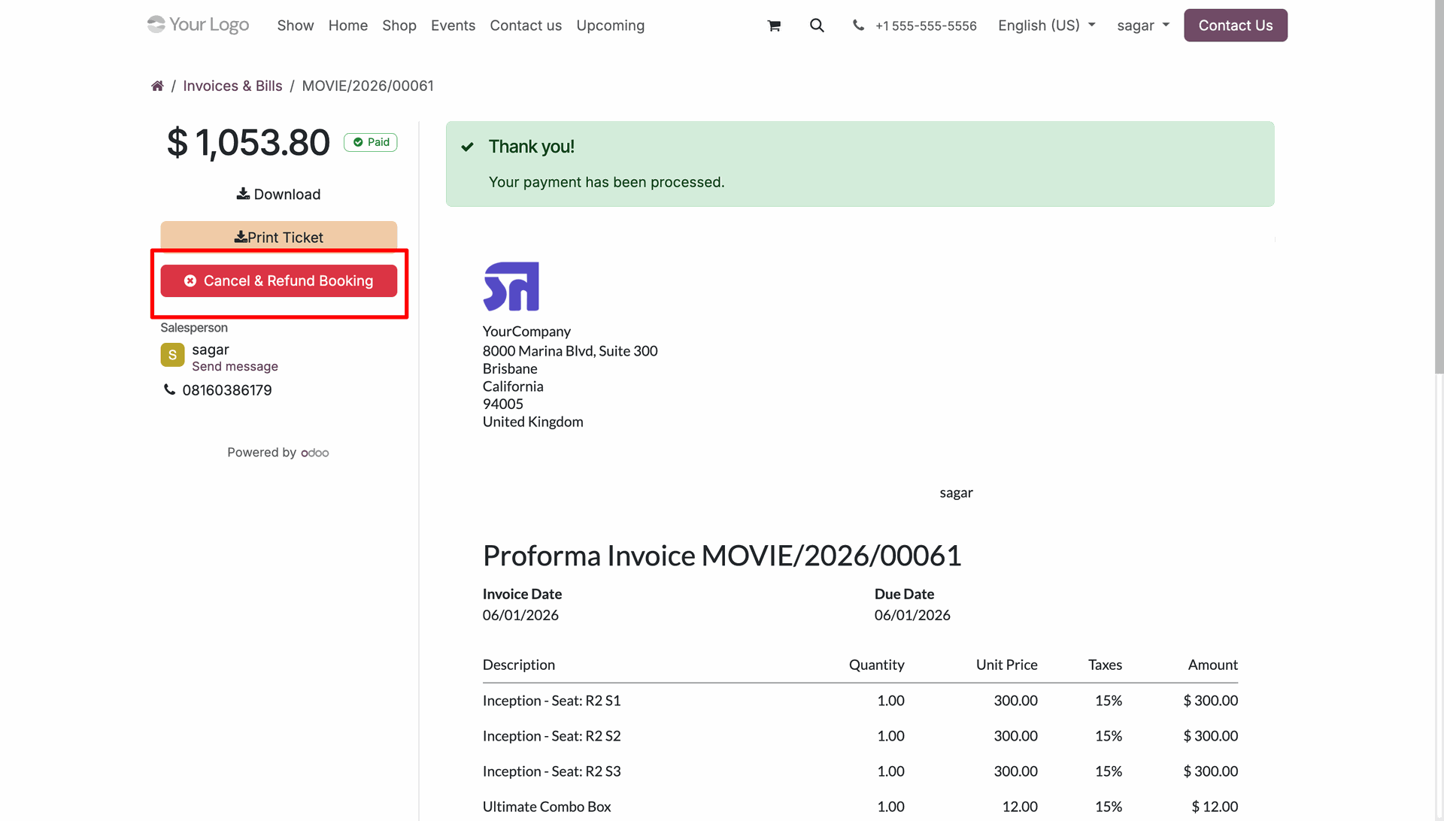The width and height of the screenshot is (1444, 821).
Task: Click the sagar salesperson avatar
Action: (x=172, y=355)
